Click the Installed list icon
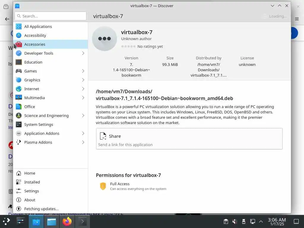This screenshot has width=304, height=228. 19,182
